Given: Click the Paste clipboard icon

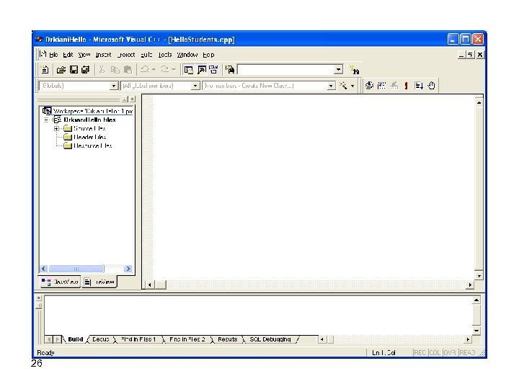Looking at the screenshot, I should click(128, 70).
